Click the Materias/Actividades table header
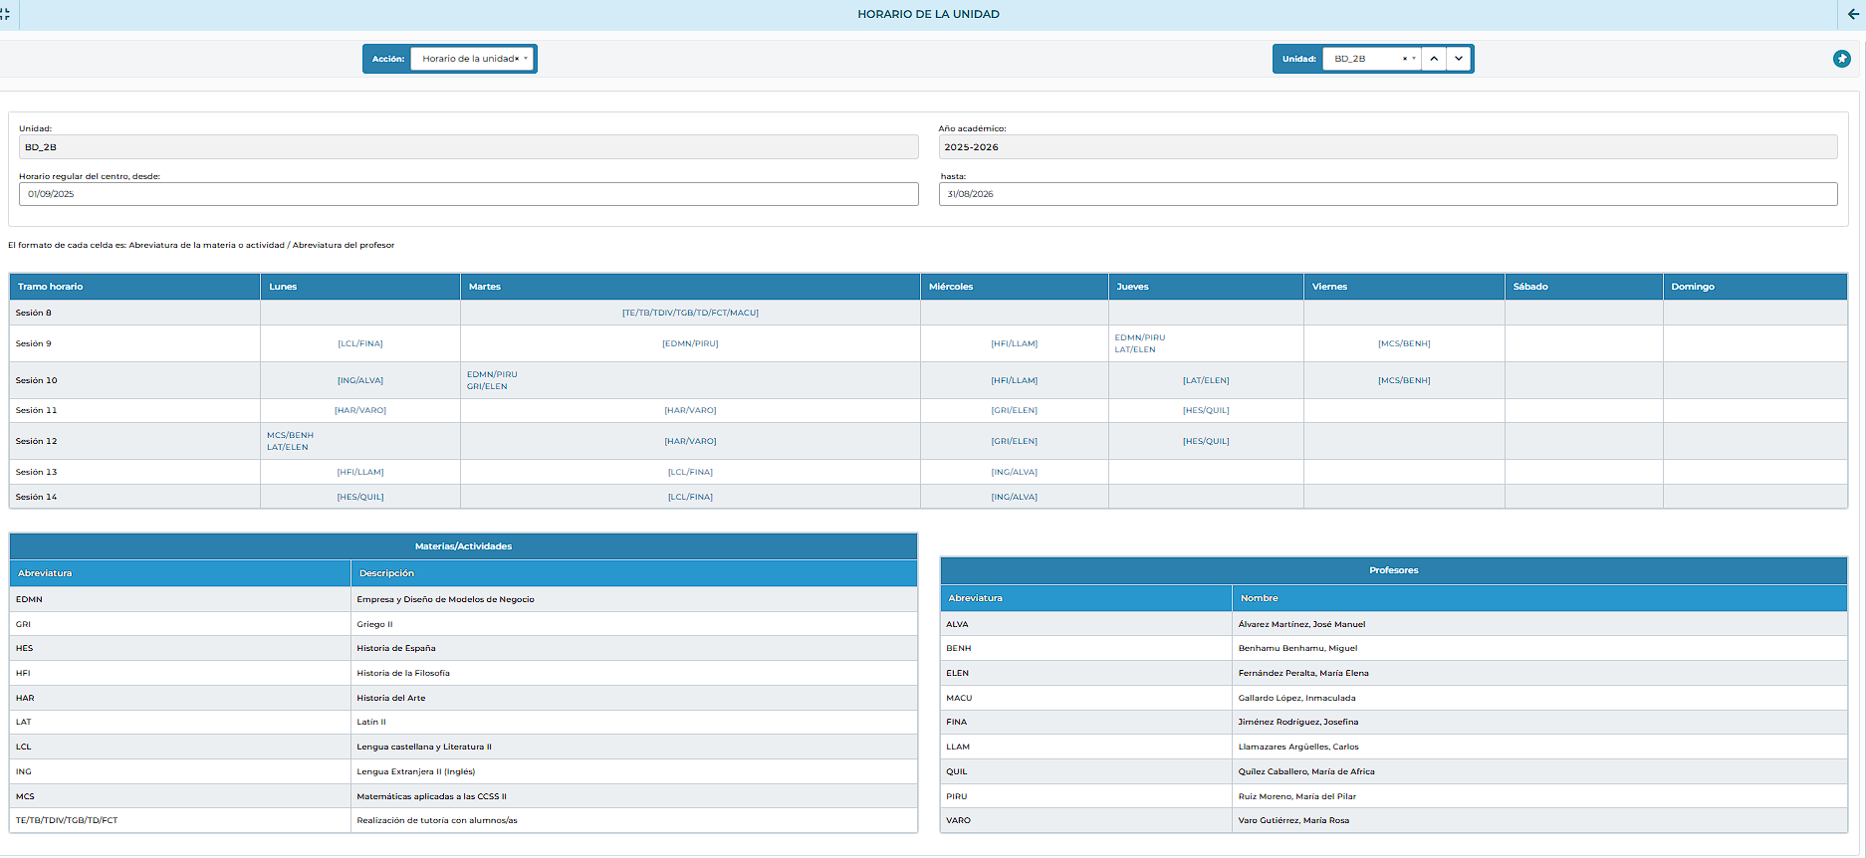 463,546
